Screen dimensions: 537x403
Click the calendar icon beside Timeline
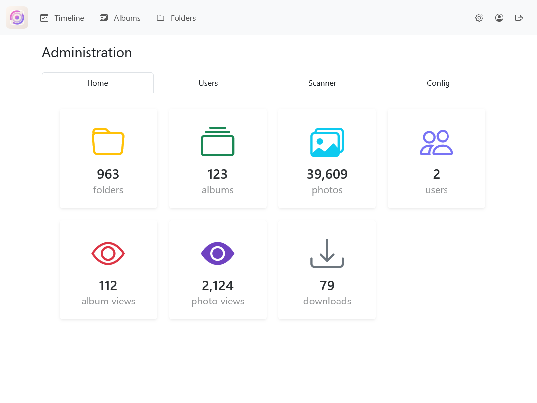point(44,18)
